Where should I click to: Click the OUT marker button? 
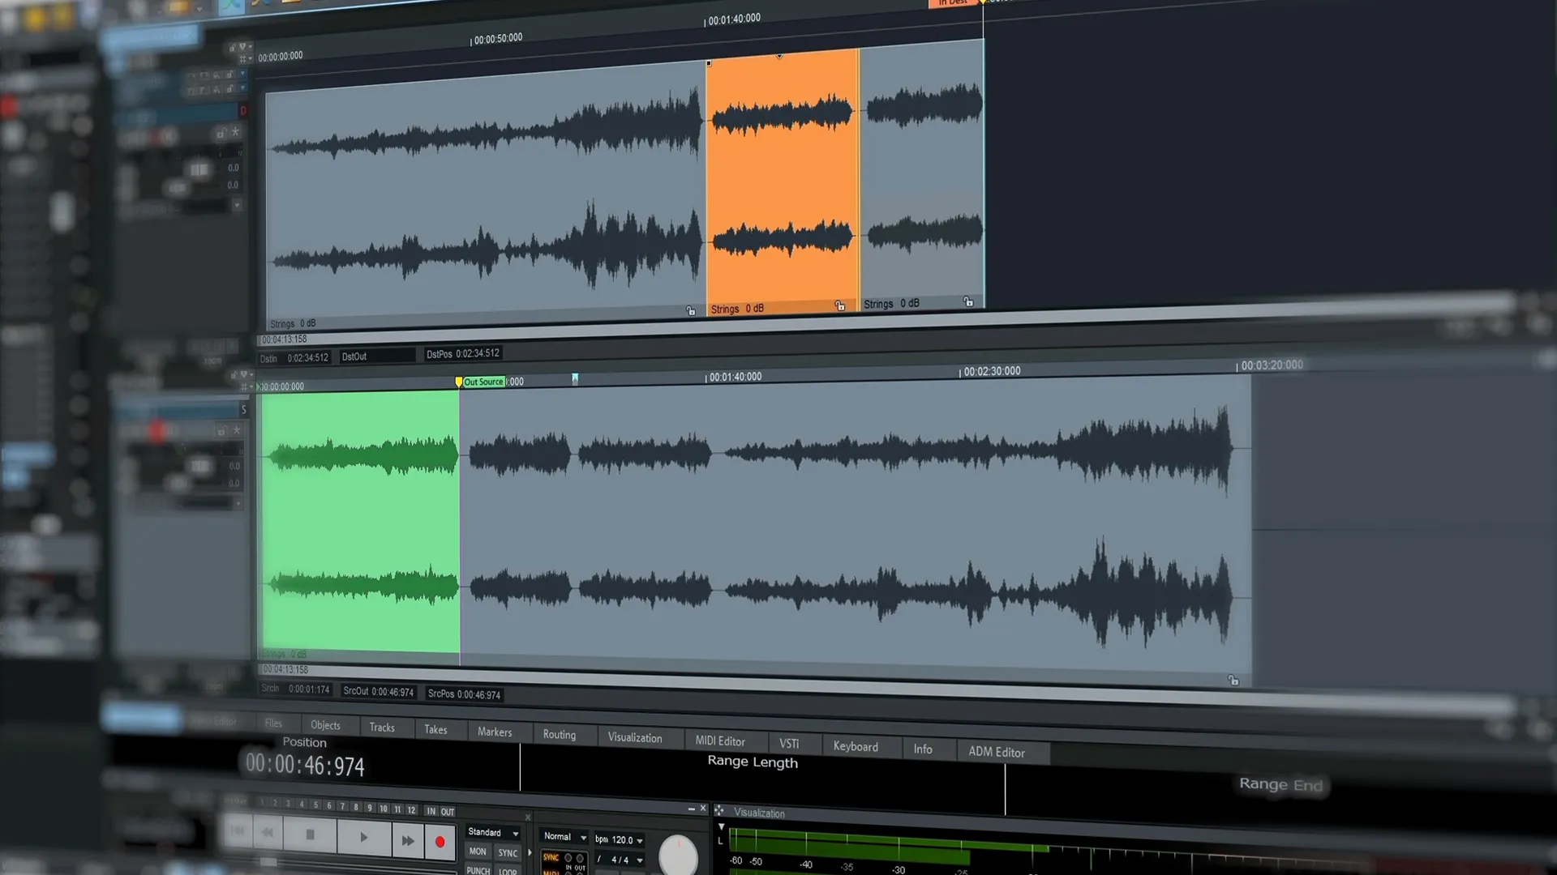coord(447,812)
